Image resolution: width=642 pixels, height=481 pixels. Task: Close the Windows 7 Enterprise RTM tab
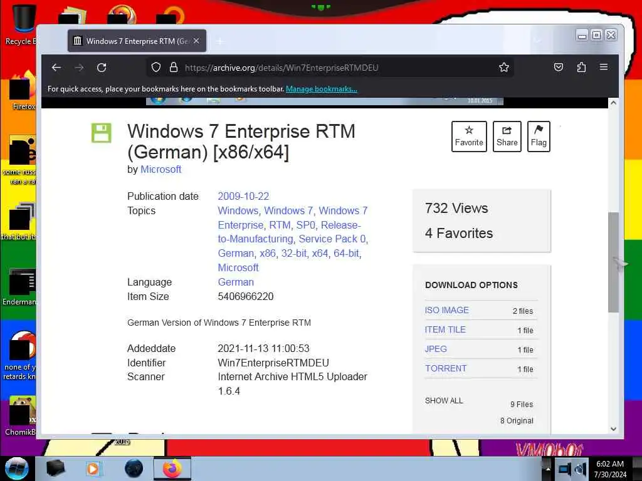196,41
